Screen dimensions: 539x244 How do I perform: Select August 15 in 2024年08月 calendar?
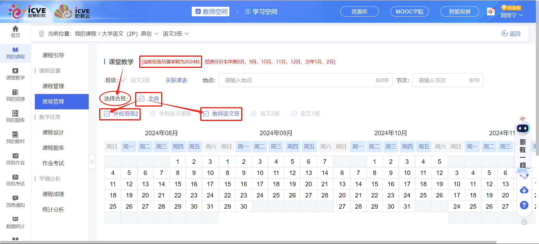point(178,184)
